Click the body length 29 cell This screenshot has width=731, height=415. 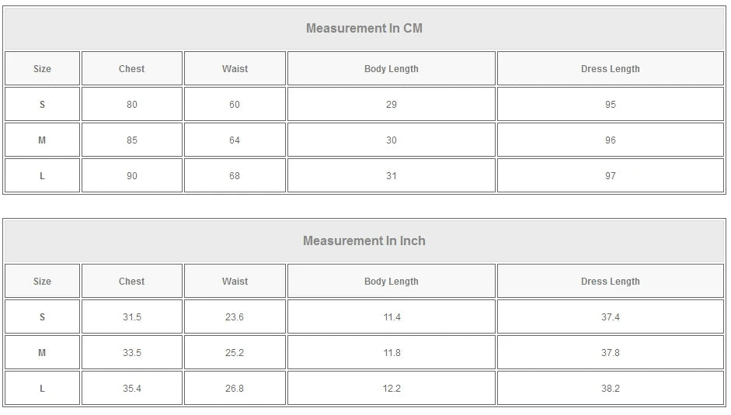[x=392, y=105]
